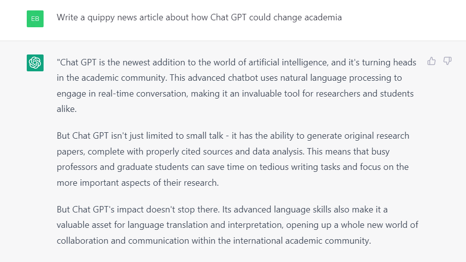Click the first response paragraph starting "Chat GPT is"
Image resolution: width=466 pixels, height=262 pixels.
(x=237, y=86)
